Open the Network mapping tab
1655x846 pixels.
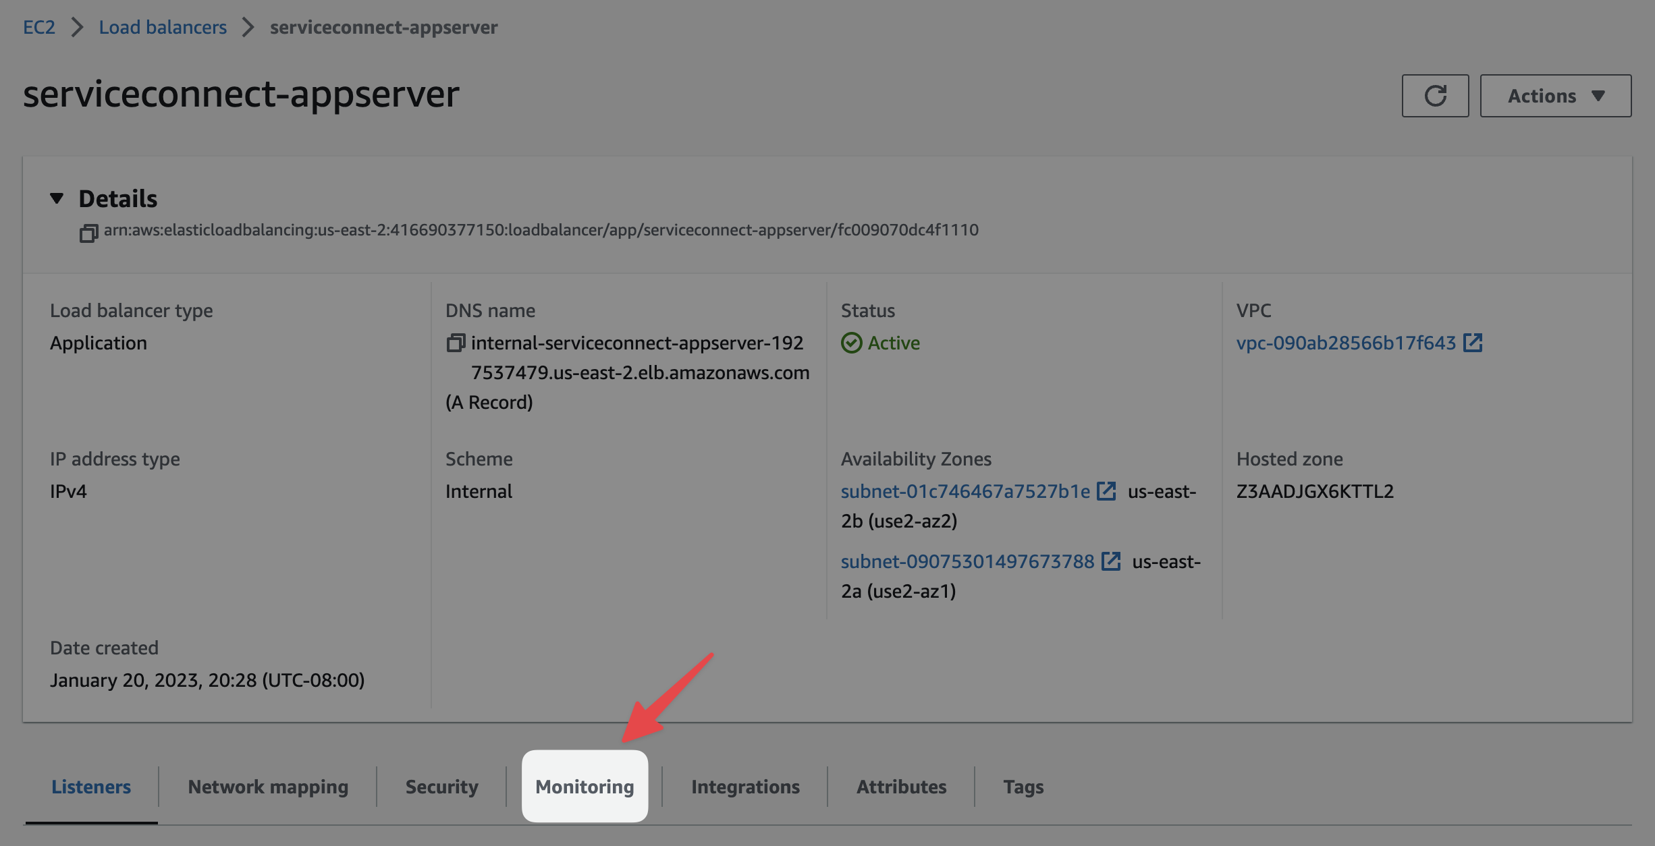(x=268, y=787)
